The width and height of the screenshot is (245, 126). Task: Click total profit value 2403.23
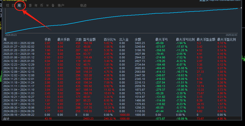coord(89,119)
